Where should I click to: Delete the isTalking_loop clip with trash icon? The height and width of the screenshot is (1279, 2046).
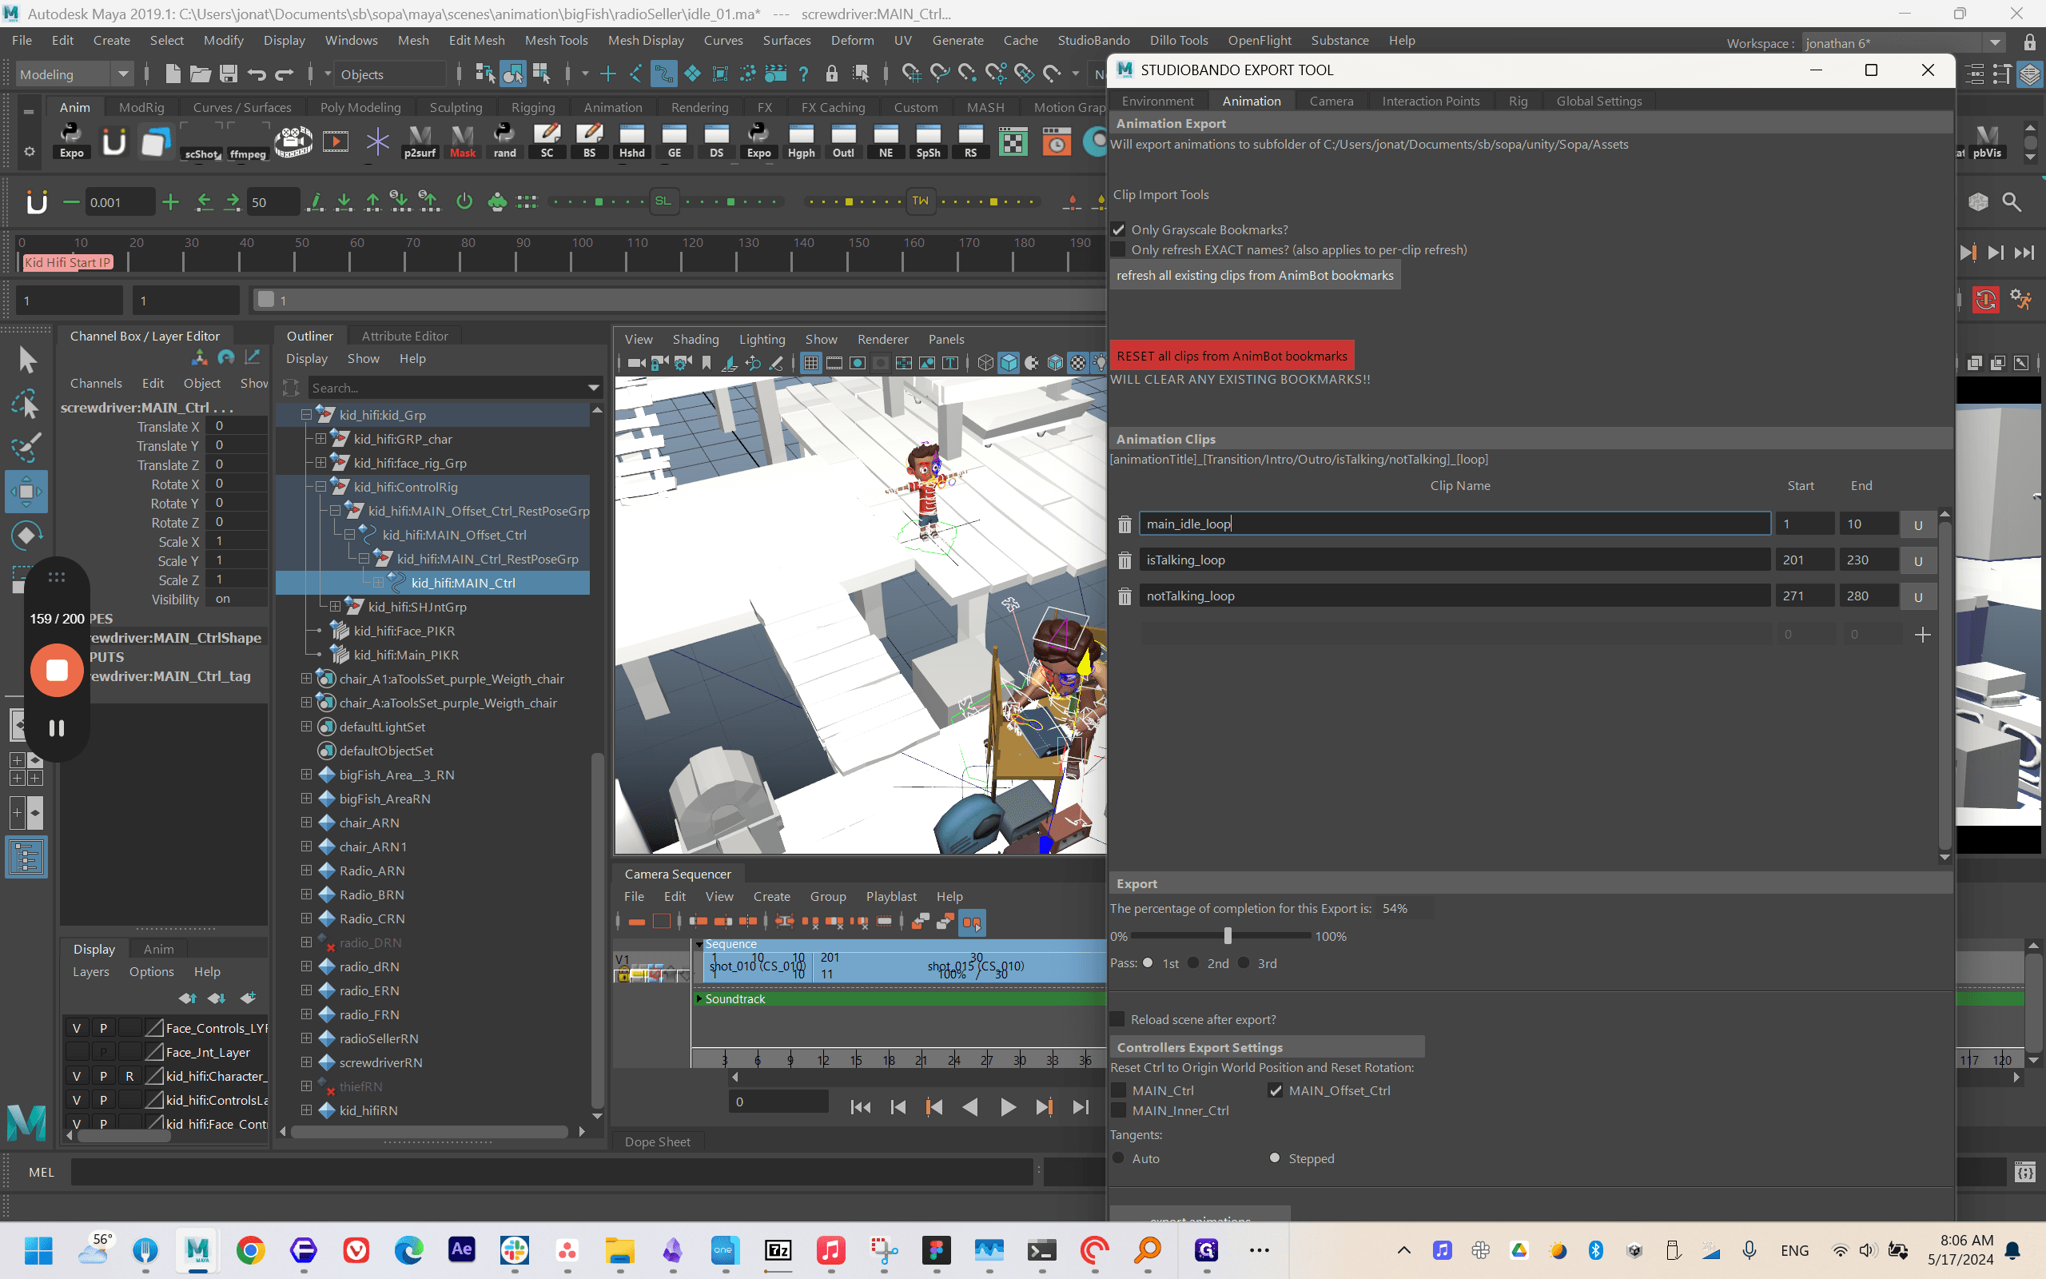coord(1125,560)
